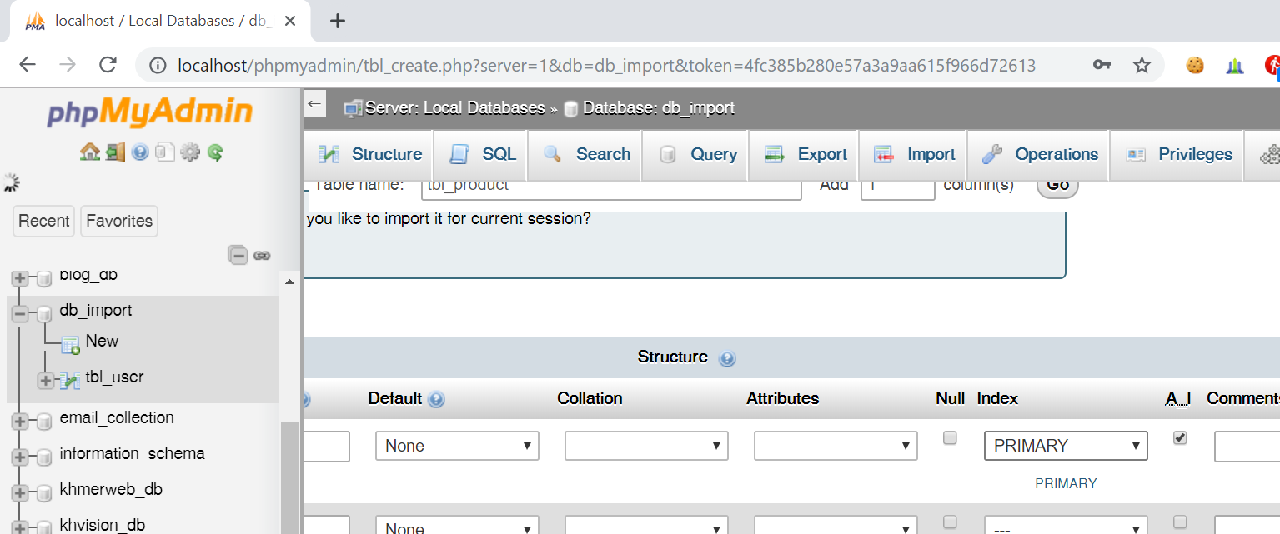Expand the tbl_user table node
The height and width of the screenshot is (534, 1280).
(x=46, y=380)
